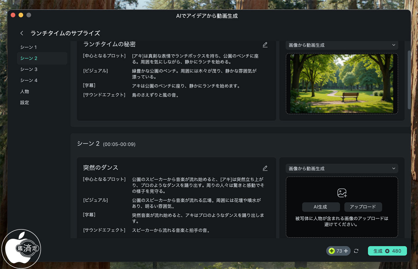Click the green credit coin icon
The height and width of the screenshot is (269, 418).
tap(332, 251)
